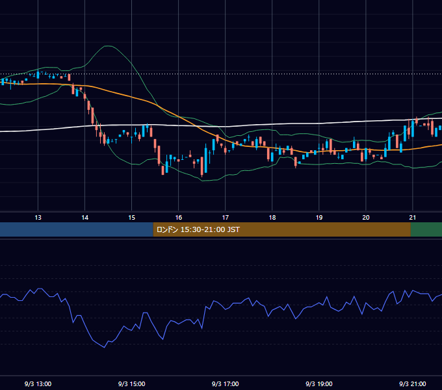
Task: Click the 9/3 13:00 date label
Action: 38,383
